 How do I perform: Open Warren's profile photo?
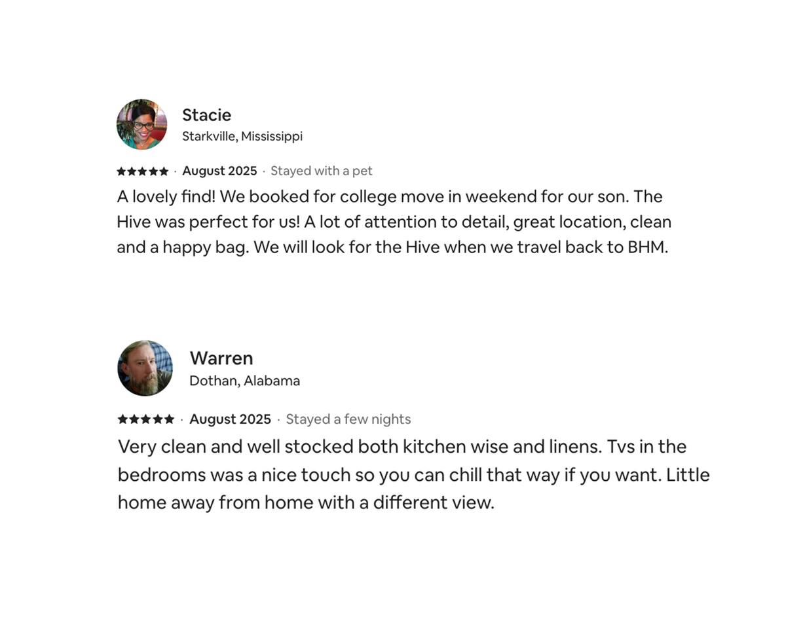[145, 368]
